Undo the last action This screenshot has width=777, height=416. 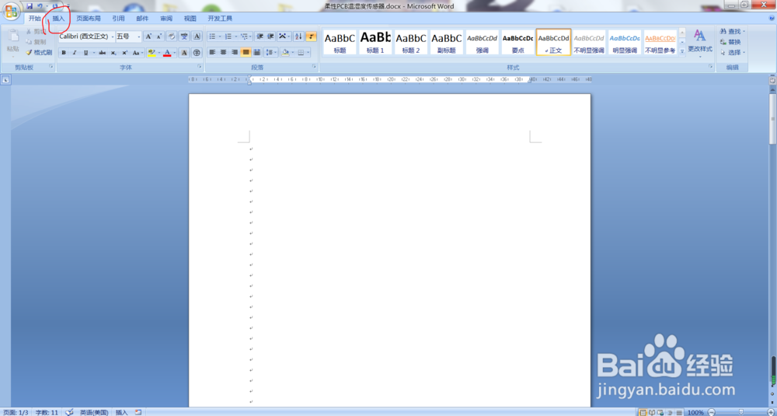[40, 6]
